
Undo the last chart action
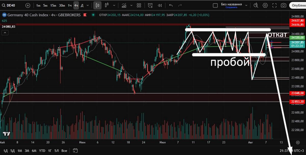coord(171,5)
